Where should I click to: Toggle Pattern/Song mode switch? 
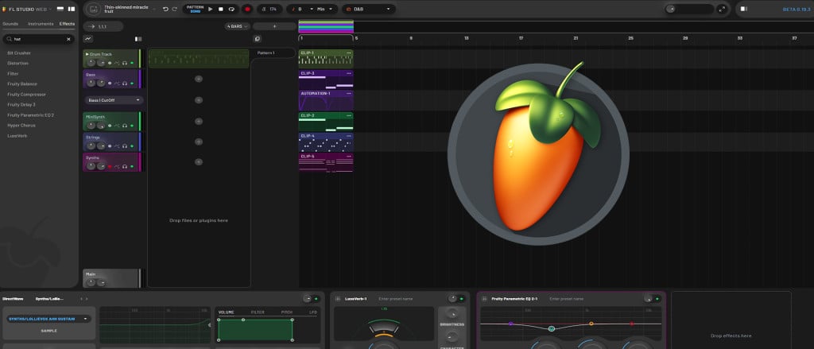pos(194,9)
